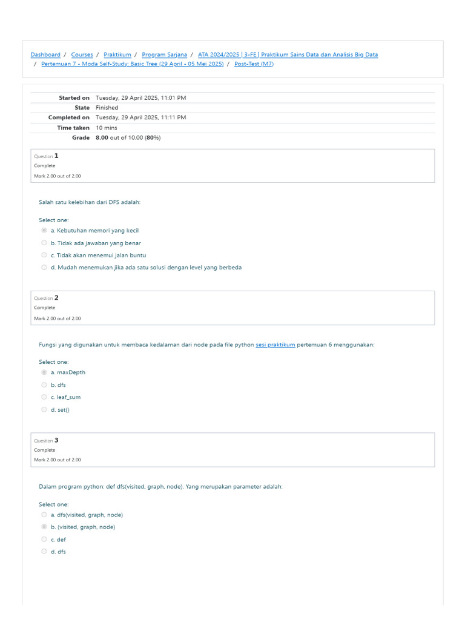Screen dimensions: 465x620
Task: Open Pertemuan 7 Basic Tree section link
Action: pyautogui.click(x=133, y=64)
